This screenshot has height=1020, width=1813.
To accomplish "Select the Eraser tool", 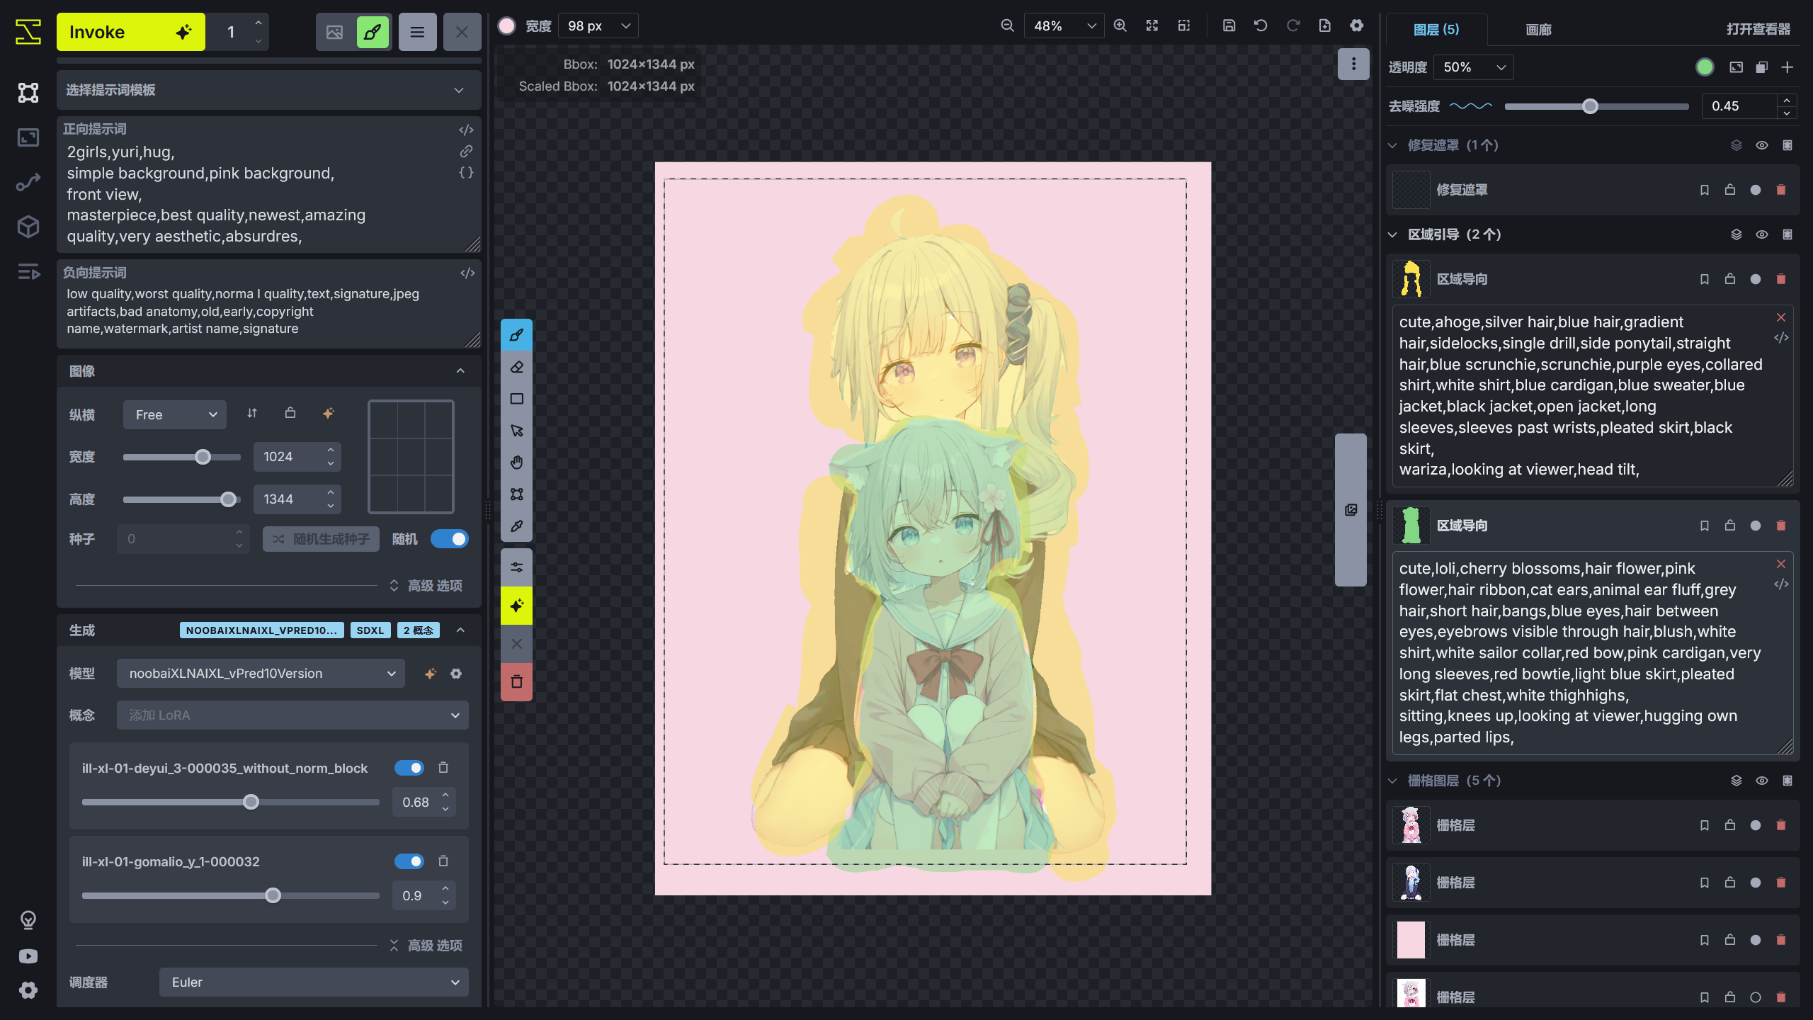I will point(516,367).
